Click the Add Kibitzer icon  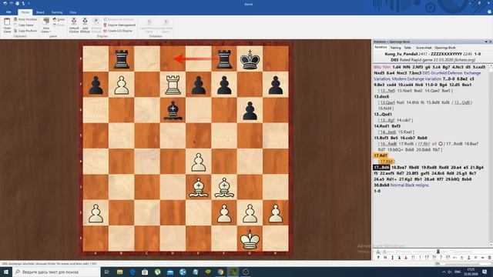[x=85, y=25]
